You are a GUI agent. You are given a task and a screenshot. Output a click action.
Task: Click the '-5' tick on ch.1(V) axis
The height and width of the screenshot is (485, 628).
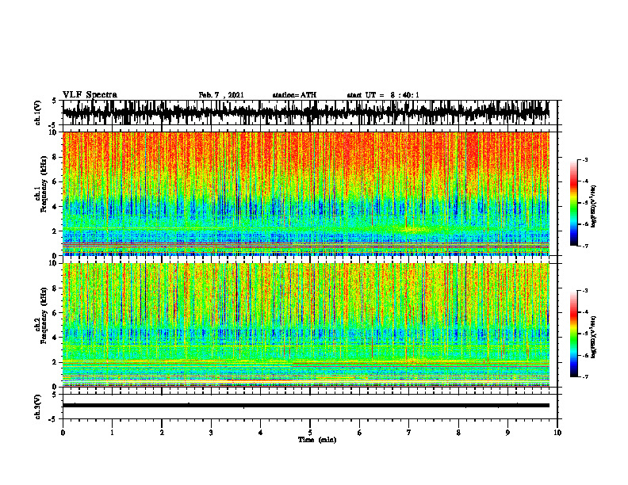click(53, 125)
